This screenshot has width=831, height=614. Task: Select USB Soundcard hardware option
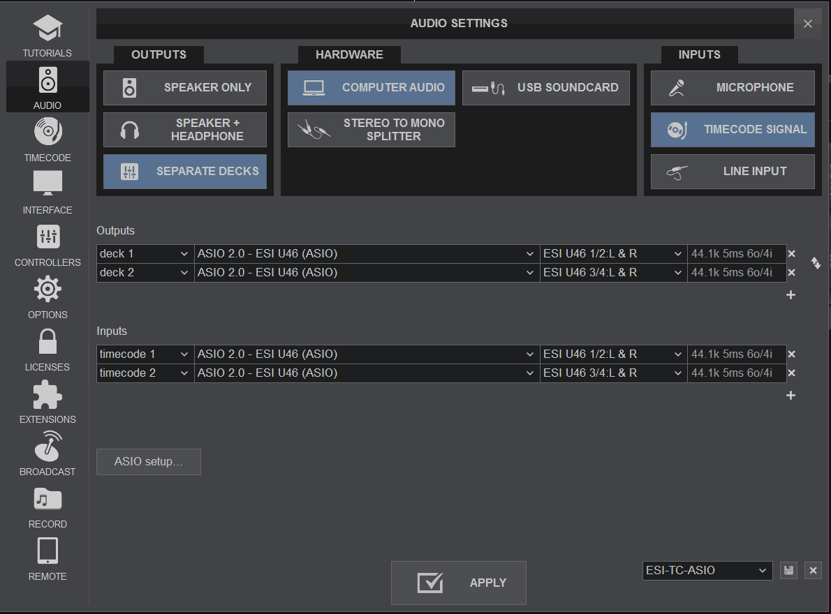click(546, 88)
